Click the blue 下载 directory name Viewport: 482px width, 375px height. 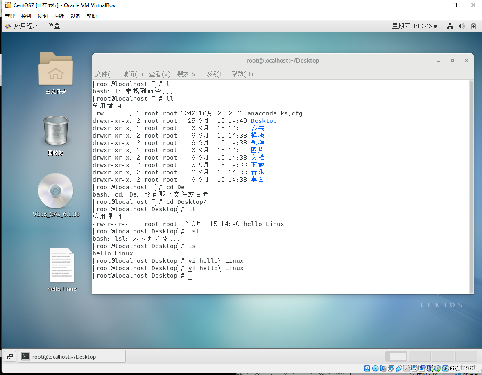[x=258, y=165]
